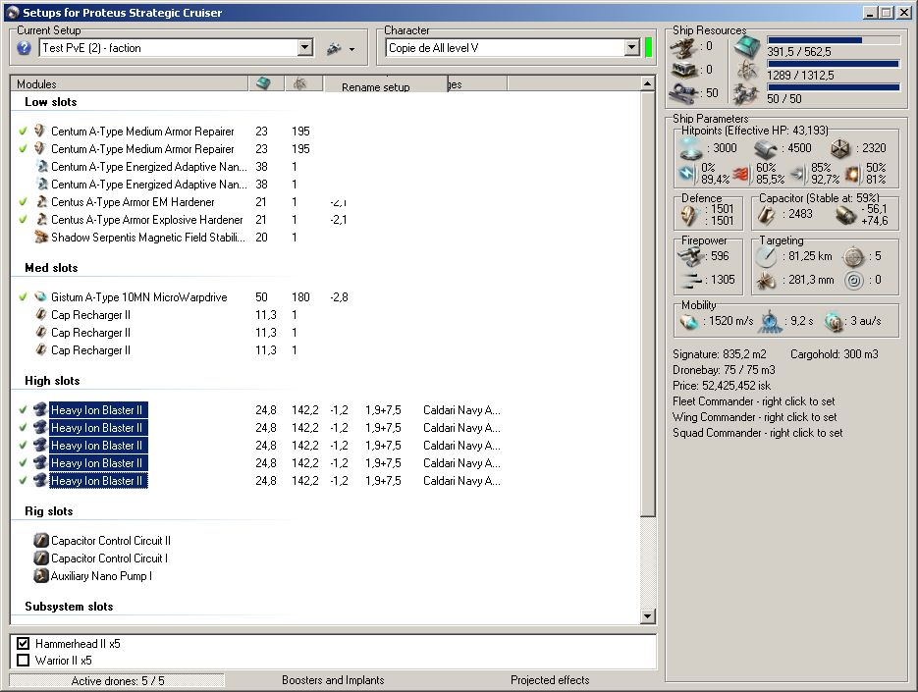
Task: Click the setup tools wrench icon
Action: click(334, 48)
